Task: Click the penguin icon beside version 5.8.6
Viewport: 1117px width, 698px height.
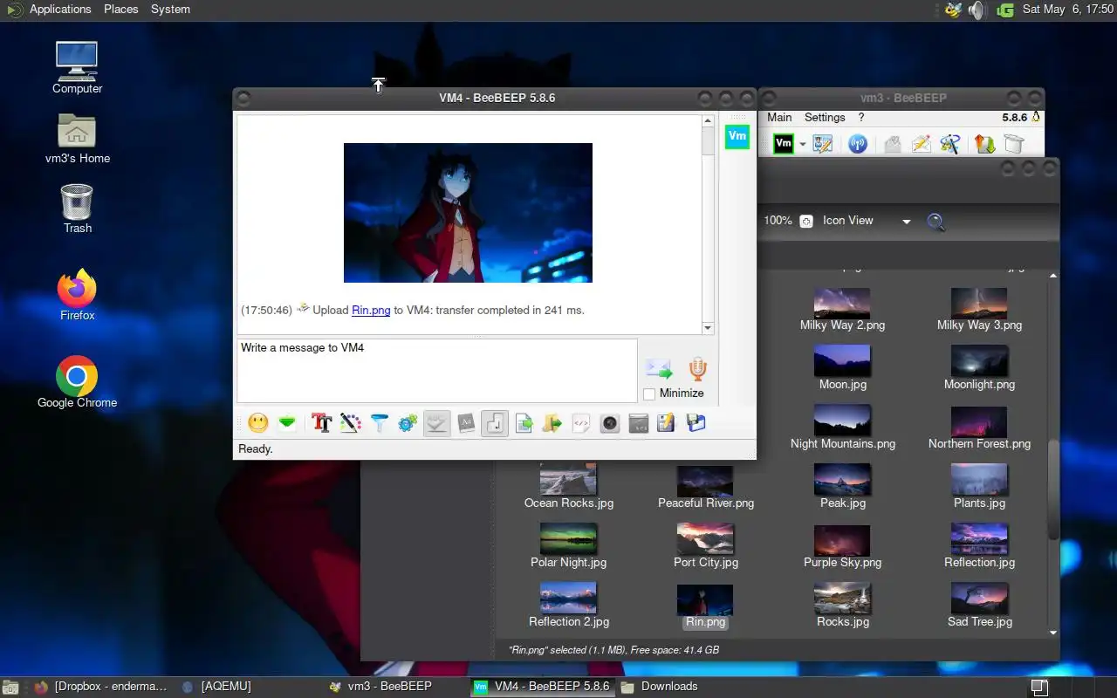Action: [x=1036, y=117]
